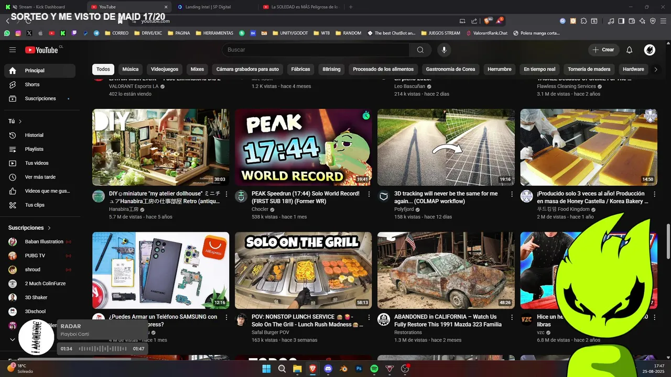The image size is (671, 377).
Task: Open the Polyfjord channel link
Action: click(x=404, y=209)
